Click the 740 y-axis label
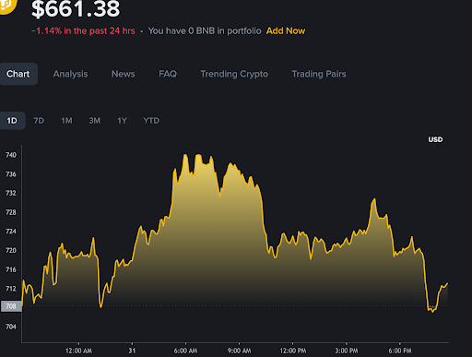This screenshot has width=472, height=357. 11,155
